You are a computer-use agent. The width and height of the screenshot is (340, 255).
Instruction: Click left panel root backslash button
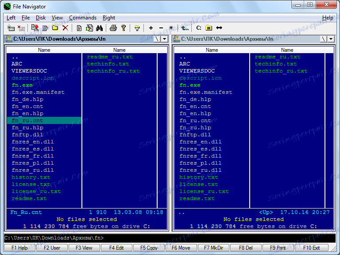pyautogui.click(x=157, y=39)
